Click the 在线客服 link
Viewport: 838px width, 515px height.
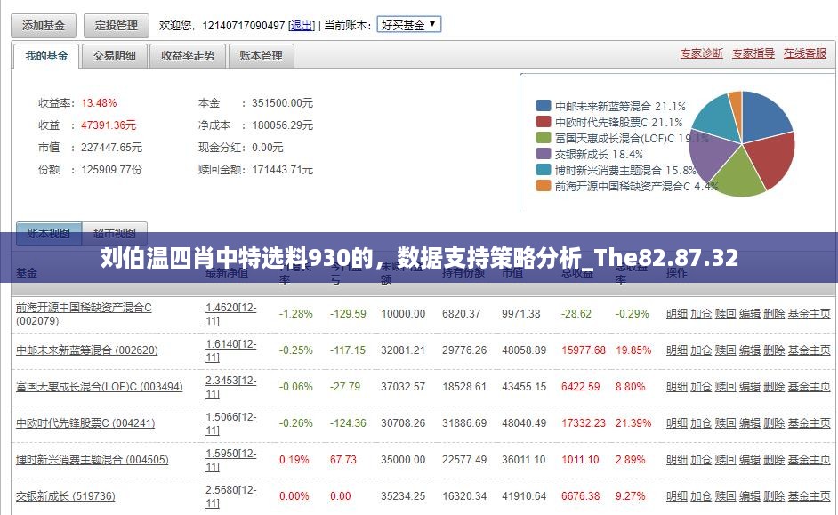pos(805,53)
